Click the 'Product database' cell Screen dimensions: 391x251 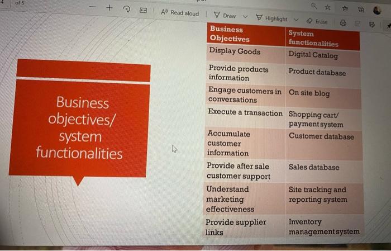(323, 77)
